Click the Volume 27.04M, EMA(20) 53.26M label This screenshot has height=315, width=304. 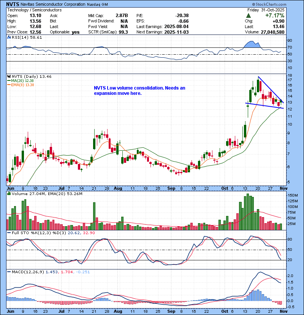point(47,194)
